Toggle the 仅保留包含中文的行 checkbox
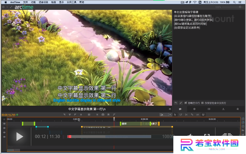Screen dimensions: 246x154 [202, 103]
